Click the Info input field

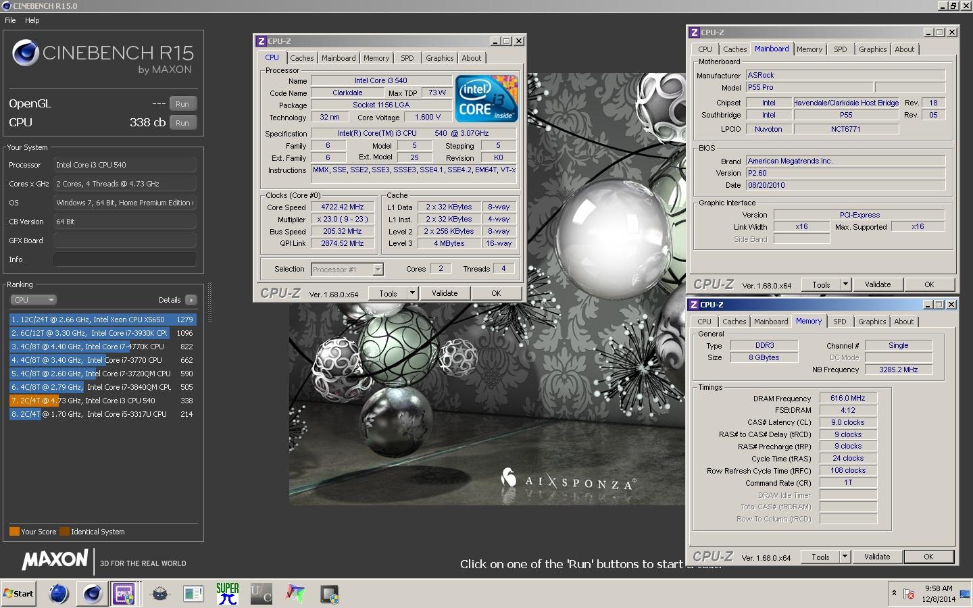pos(125,259)
